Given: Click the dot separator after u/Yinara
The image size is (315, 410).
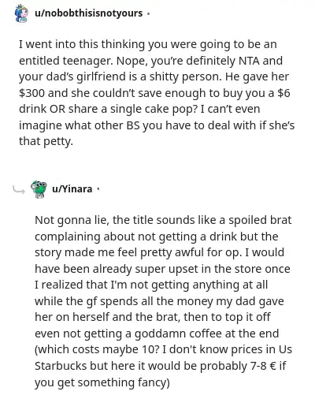Looking at the screenshot, I should click(98, 189).
